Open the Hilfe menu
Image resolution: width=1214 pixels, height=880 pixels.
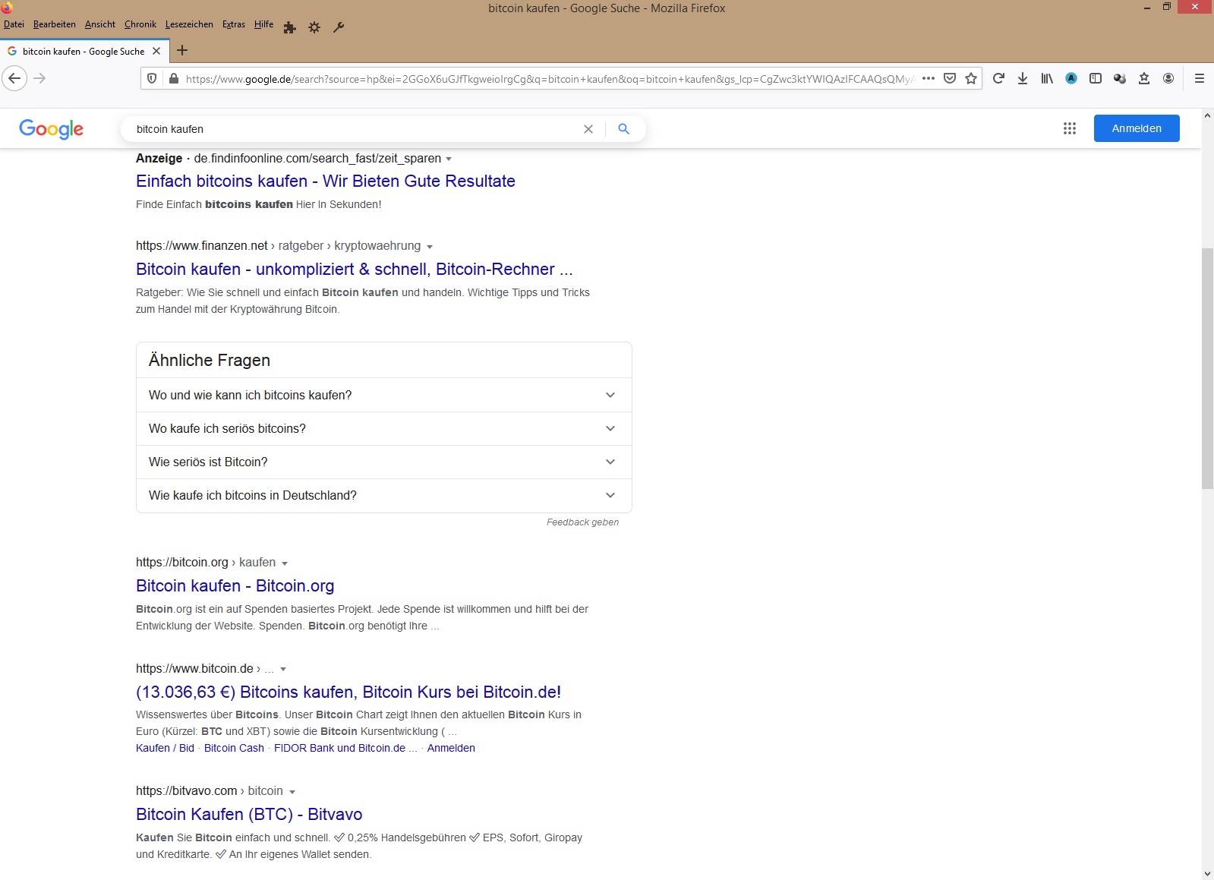pos(263,24)
